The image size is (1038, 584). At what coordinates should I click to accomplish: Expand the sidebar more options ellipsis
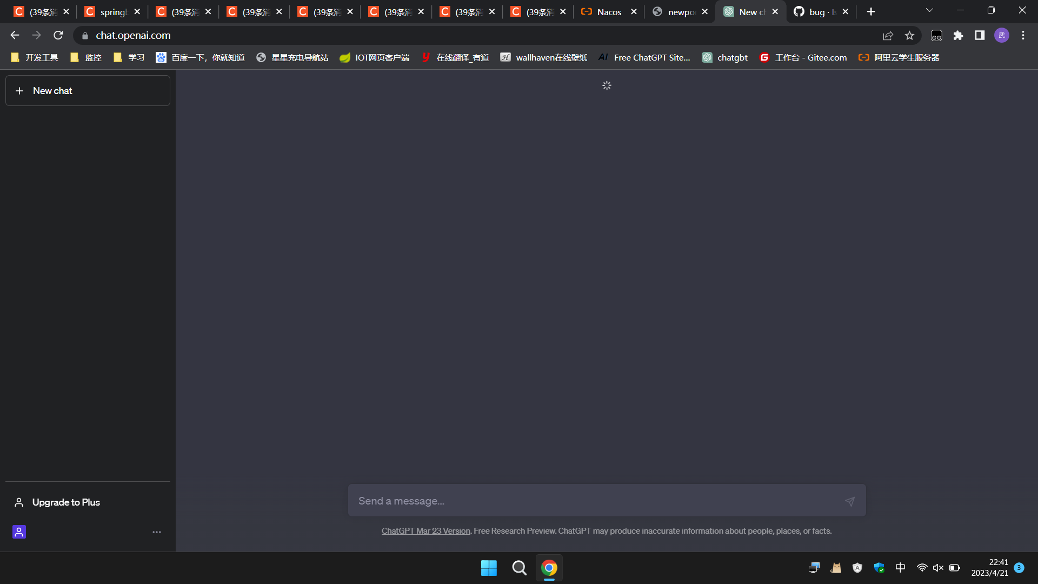point(157,532)
